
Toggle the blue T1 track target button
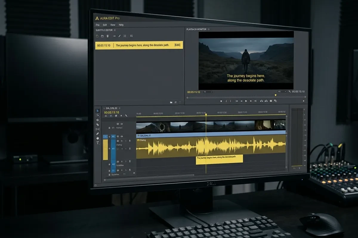[x=113, y=170]
